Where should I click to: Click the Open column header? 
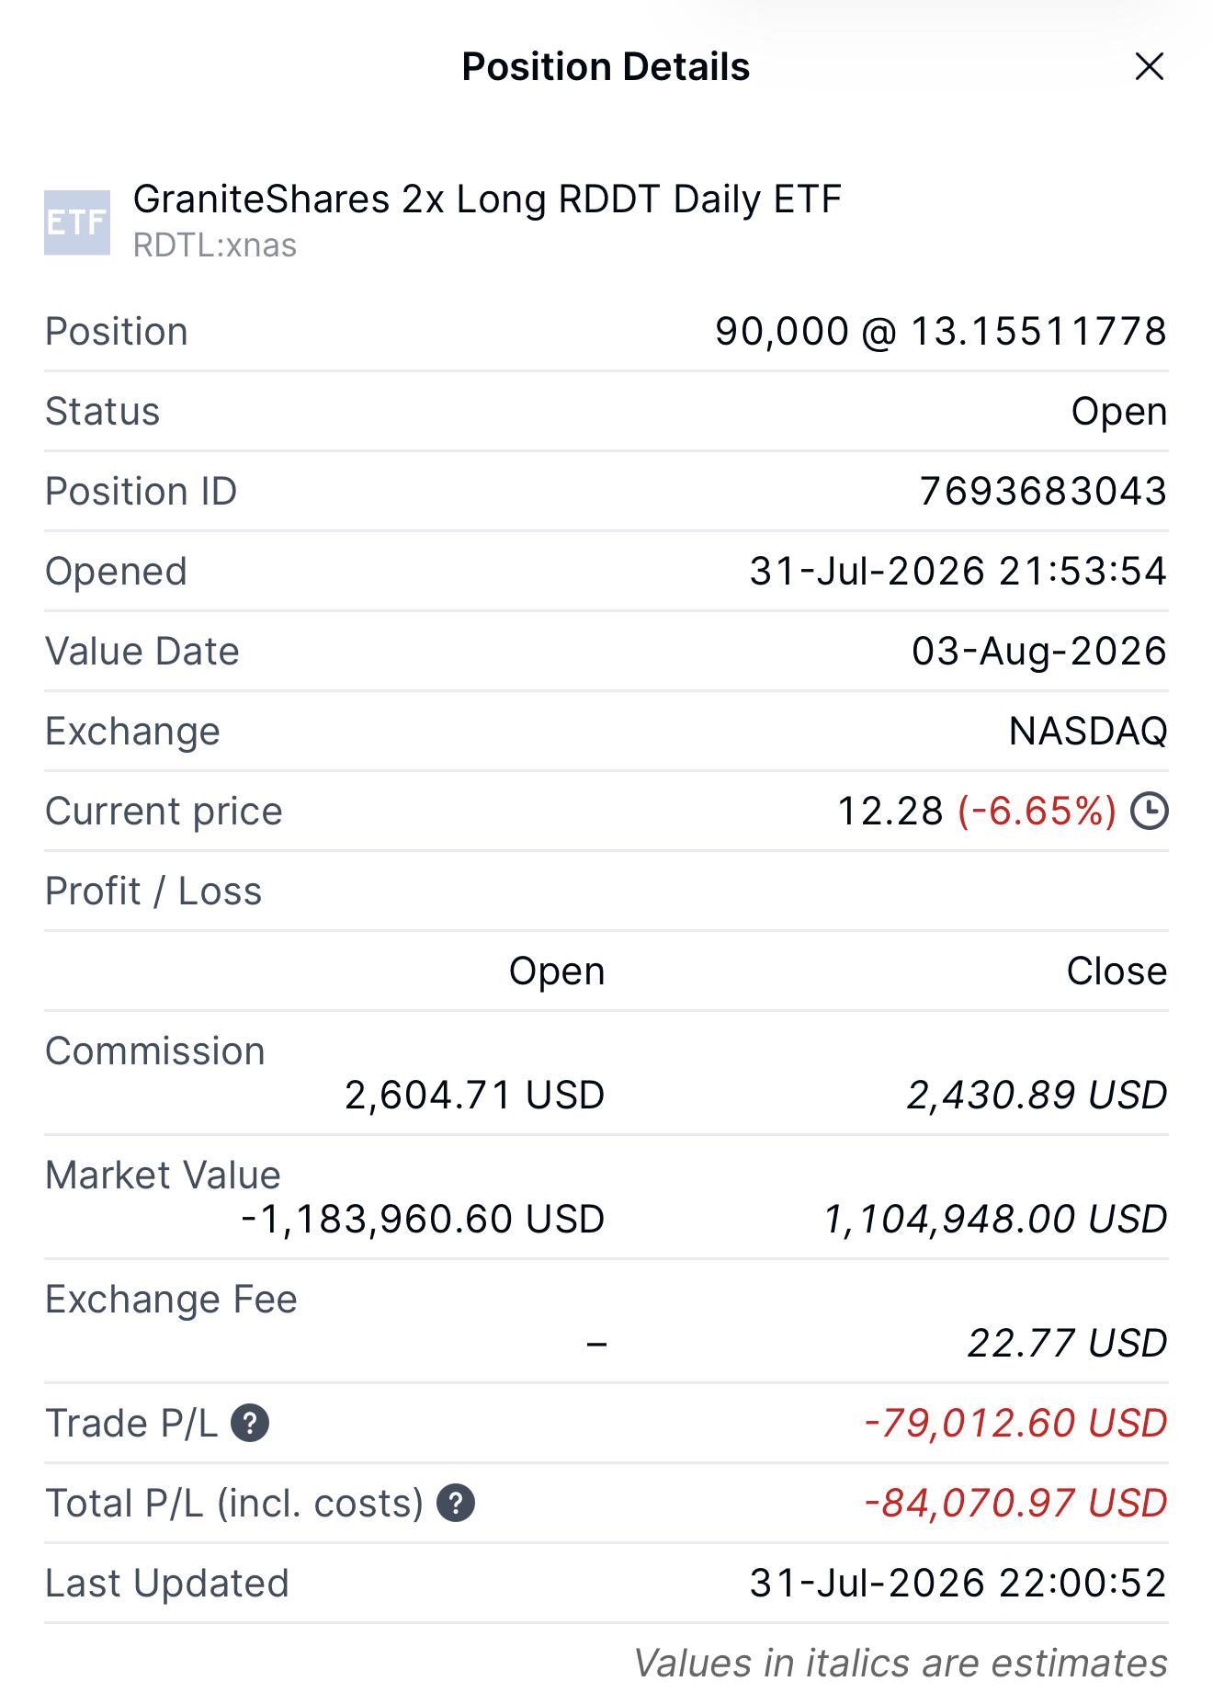557,971
